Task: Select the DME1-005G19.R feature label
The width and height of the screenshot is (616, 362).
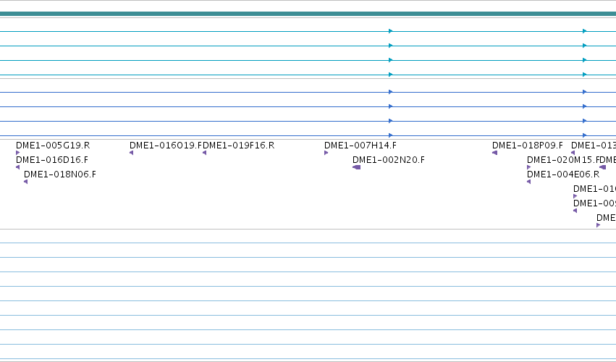Action: 53,146
